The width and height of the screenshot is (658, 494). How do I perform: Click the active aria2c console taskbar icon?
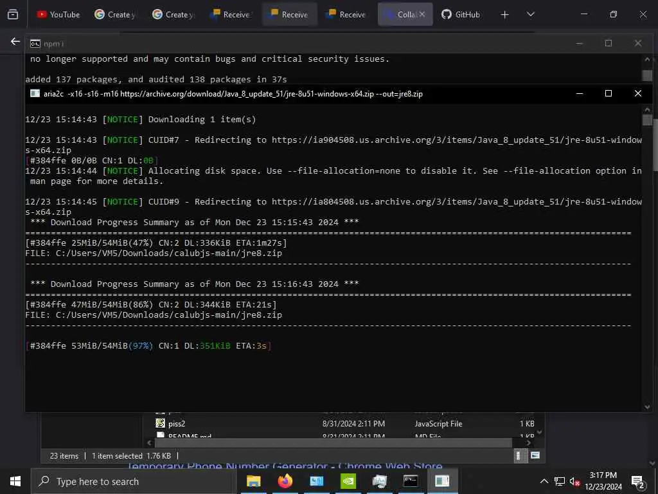[442, 481]
